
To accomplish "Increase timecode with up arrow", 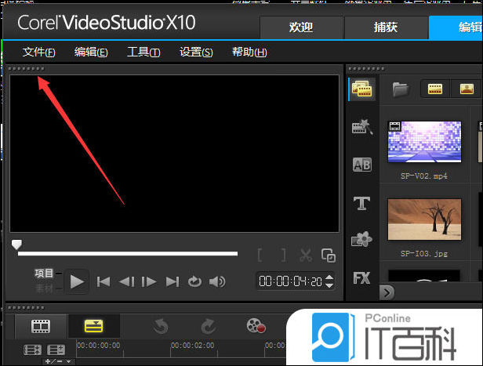I will 329,277.
